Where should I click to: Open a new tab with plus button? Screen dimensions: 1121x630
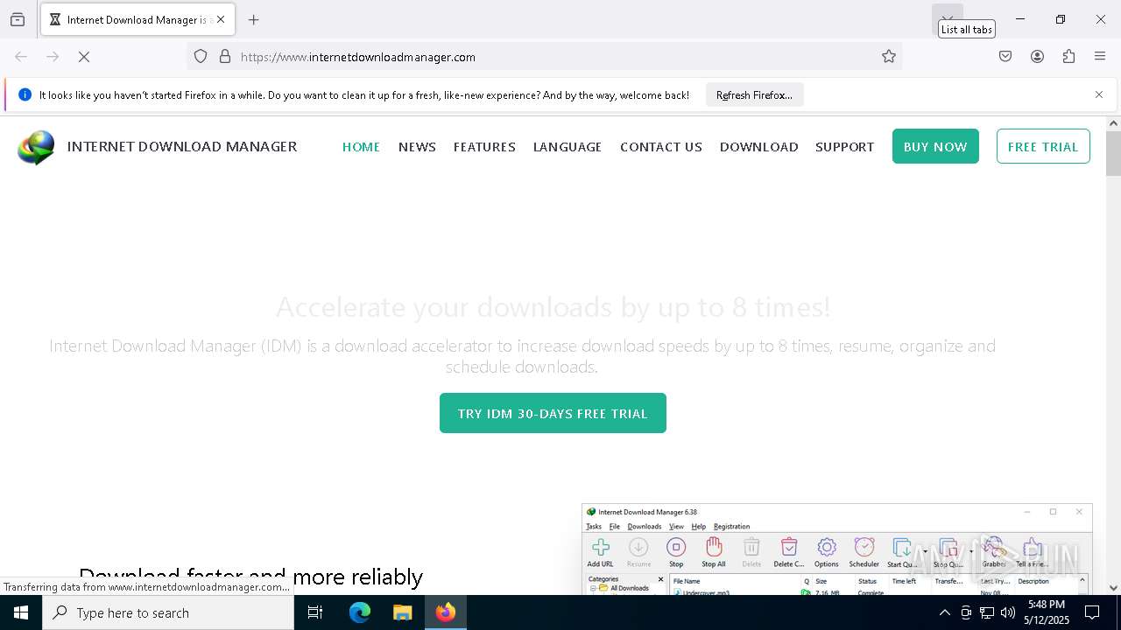pos(254,19)
